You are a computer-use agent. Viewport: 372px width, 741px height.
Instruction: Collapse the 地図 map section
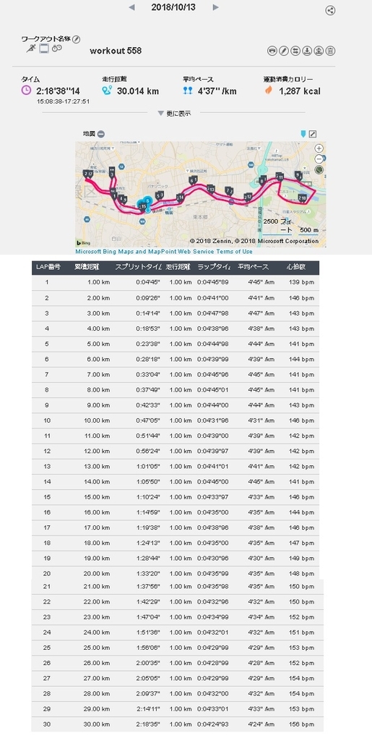pyautogui.click(x=101, y=134)
